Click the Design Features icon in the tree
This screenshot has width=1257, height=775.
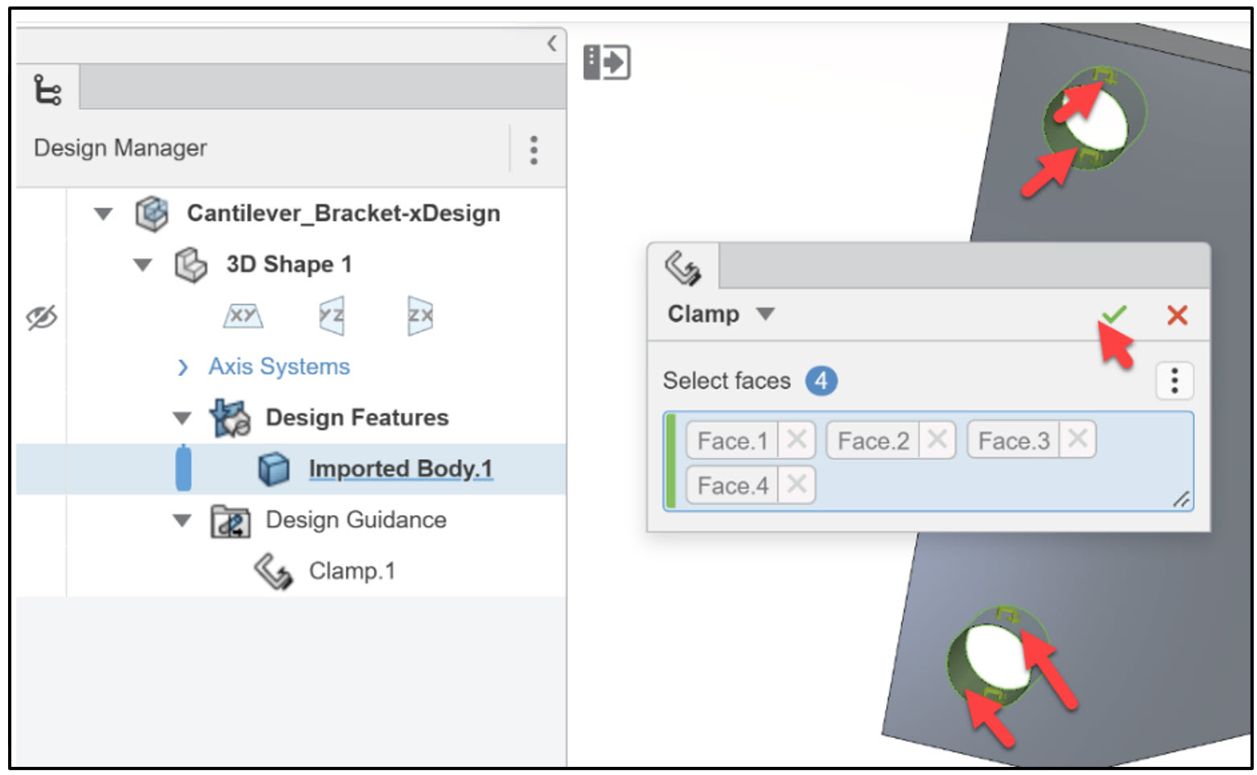coord(228,417)
